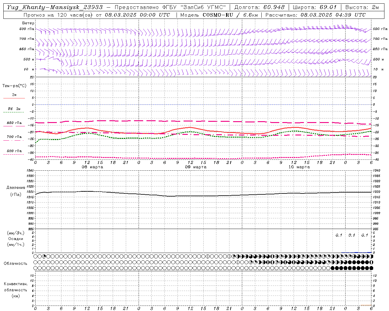Click the line sample under the 2м legend
The height and width of the screenshot is (311, 389).
[14, 98]
